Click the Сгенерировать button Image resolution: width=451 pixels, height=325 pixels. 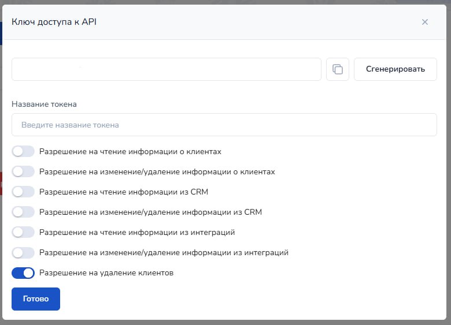coord(395,69)
